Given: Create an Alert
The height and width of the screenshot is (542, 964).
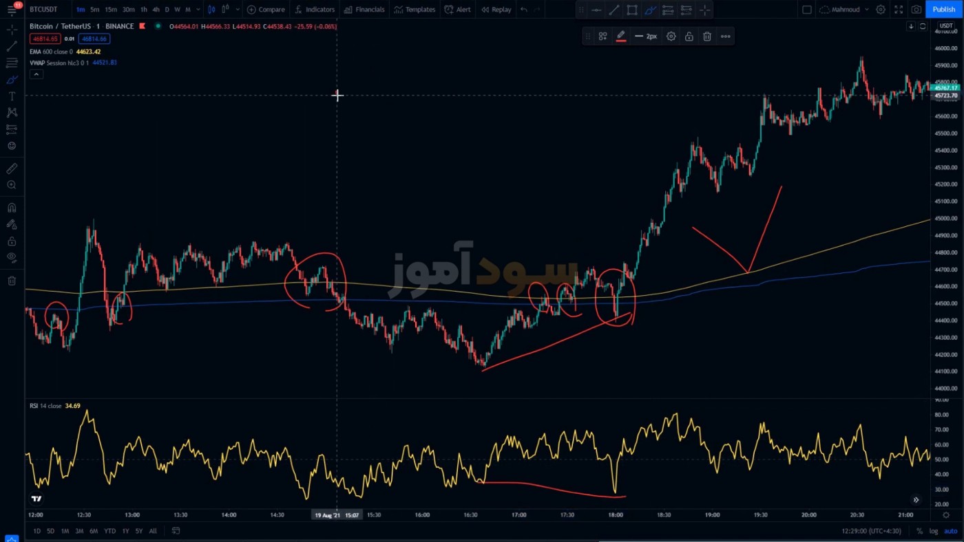Looking at the screenshot, I should coord(458,10).
